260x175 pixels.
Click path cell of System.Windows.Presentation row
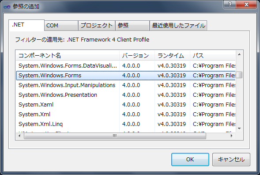[214, 95]
